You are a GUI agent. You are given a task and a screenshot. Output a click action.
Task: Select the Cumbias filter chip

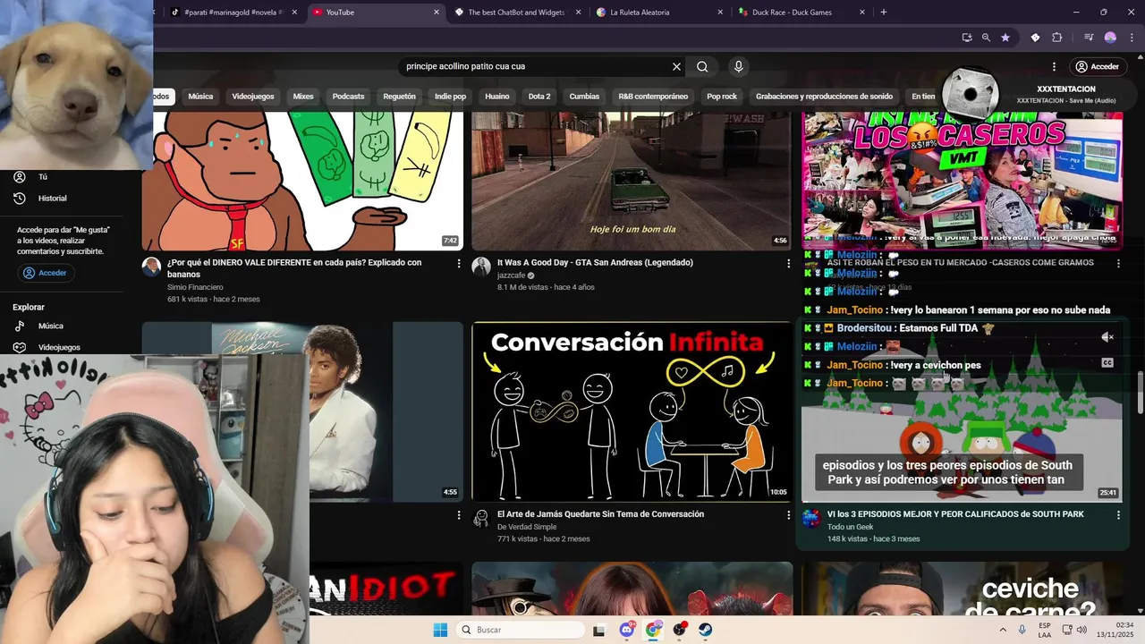(x=584, y=97)
